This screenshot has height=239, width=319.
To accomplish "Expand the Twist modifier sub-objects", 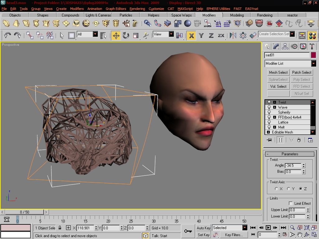I will click(x=274, y=102).
